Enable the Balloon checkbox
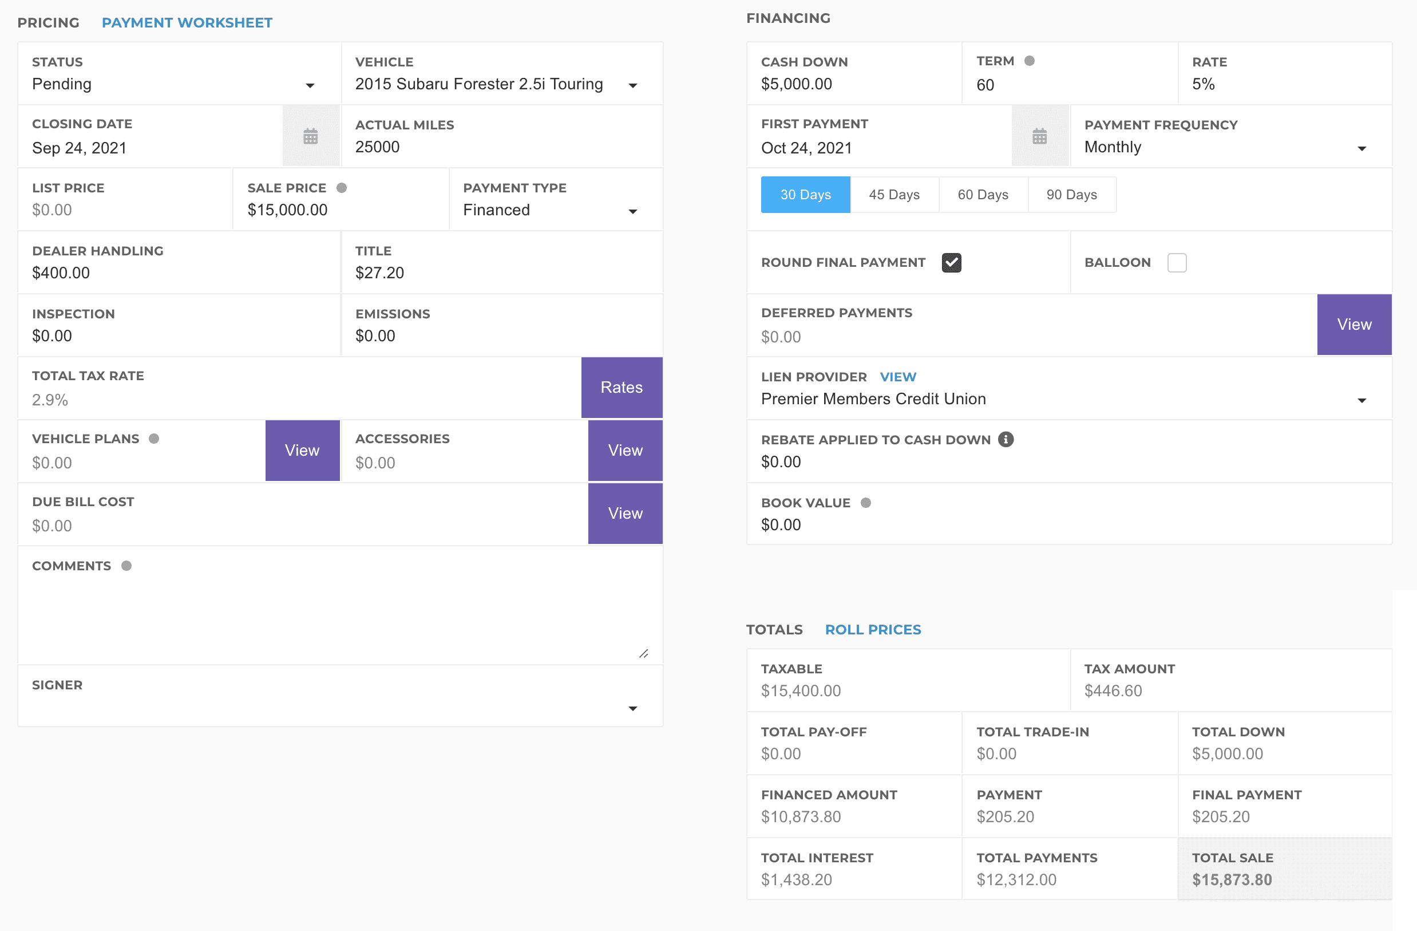The width and height of the screenshot is (1417, 931). 1177,263
